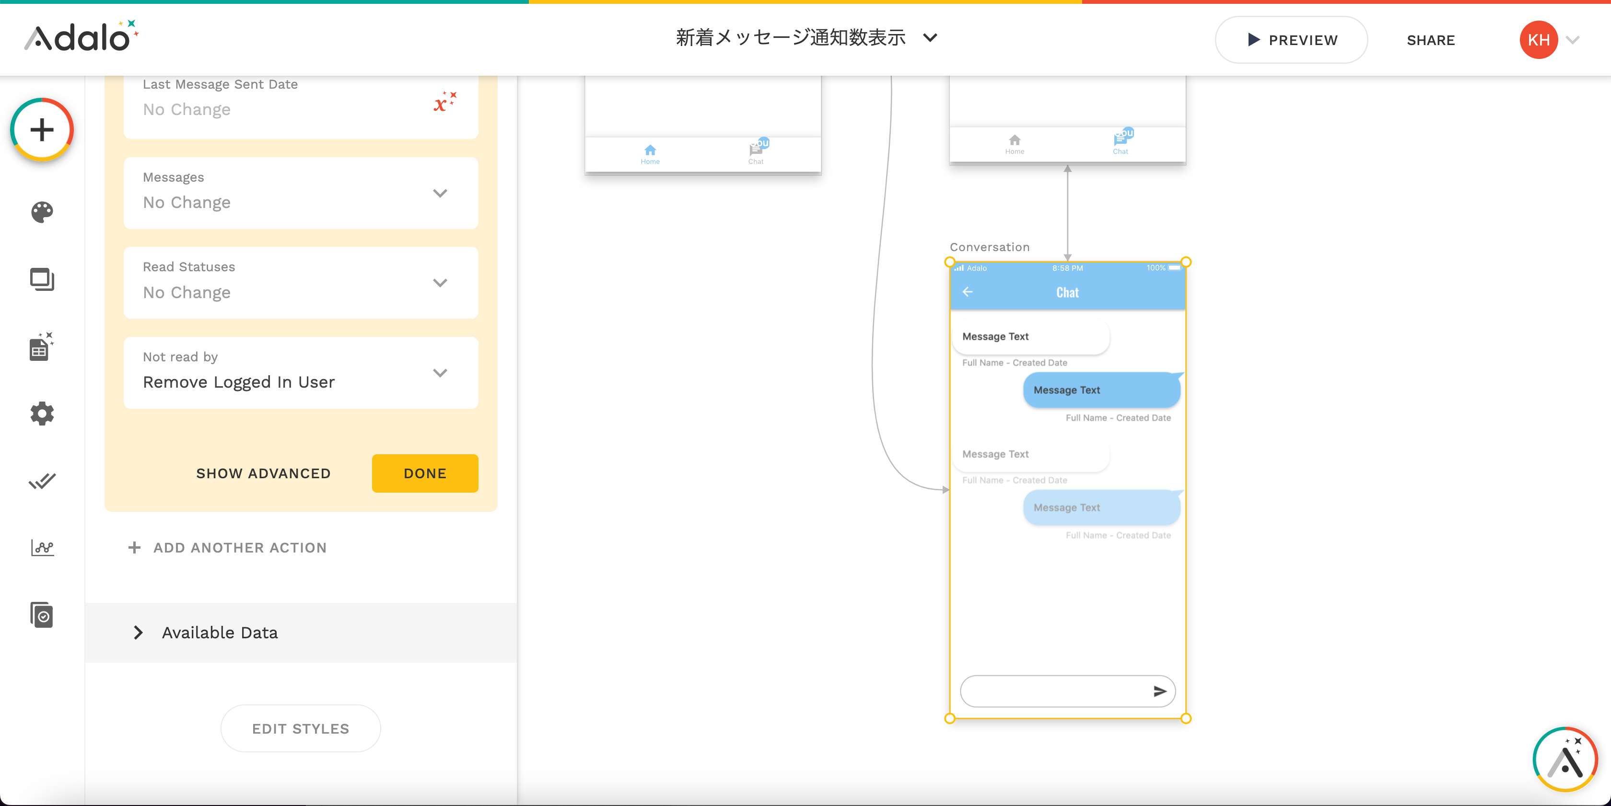Open the Screens panel in the sidebar
Viewport: 1611px width, 806px height.
[41, 280]
